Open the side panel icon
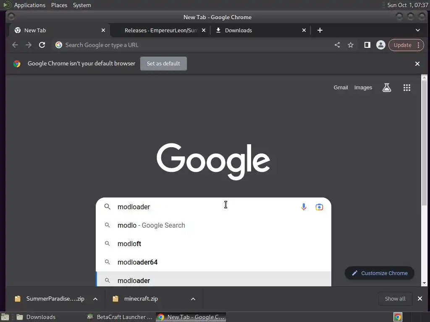 (367, 45)
